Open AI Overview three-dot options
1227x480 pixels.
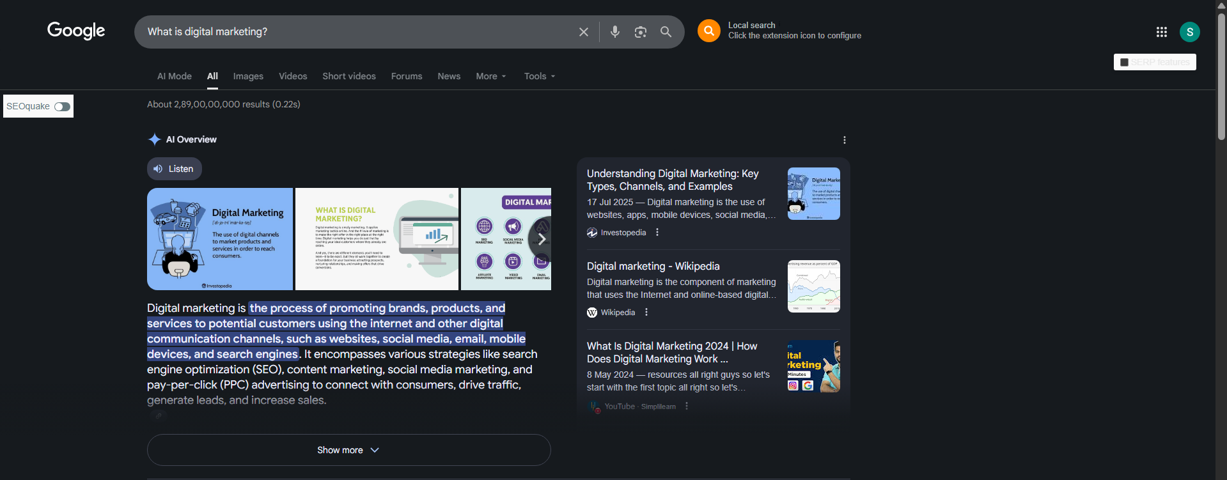click(x=845, y=140)
